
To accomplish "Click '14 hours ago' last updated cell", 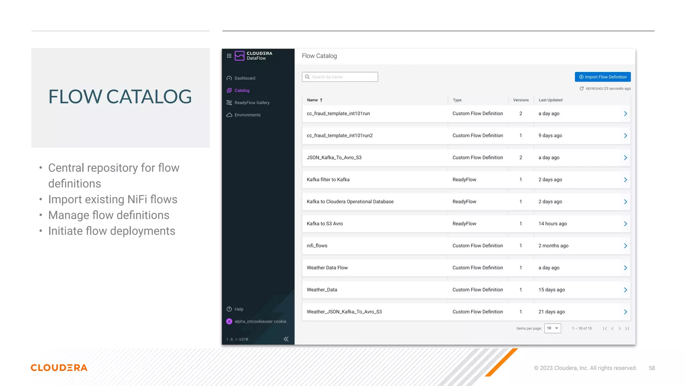I will pyautogui.click(x=553, y=224).
